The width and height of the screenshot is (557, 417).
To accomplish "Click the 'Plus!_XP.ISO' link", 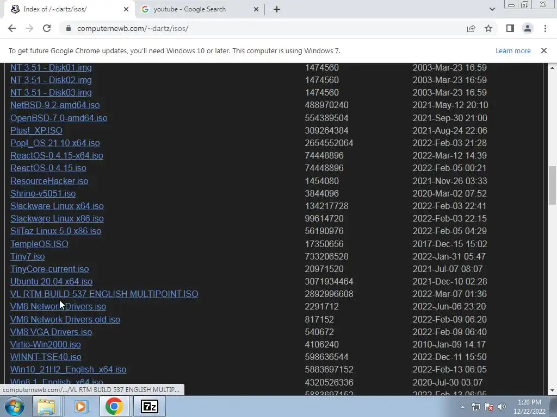I will pyautogui.click(x=36, y=130).
